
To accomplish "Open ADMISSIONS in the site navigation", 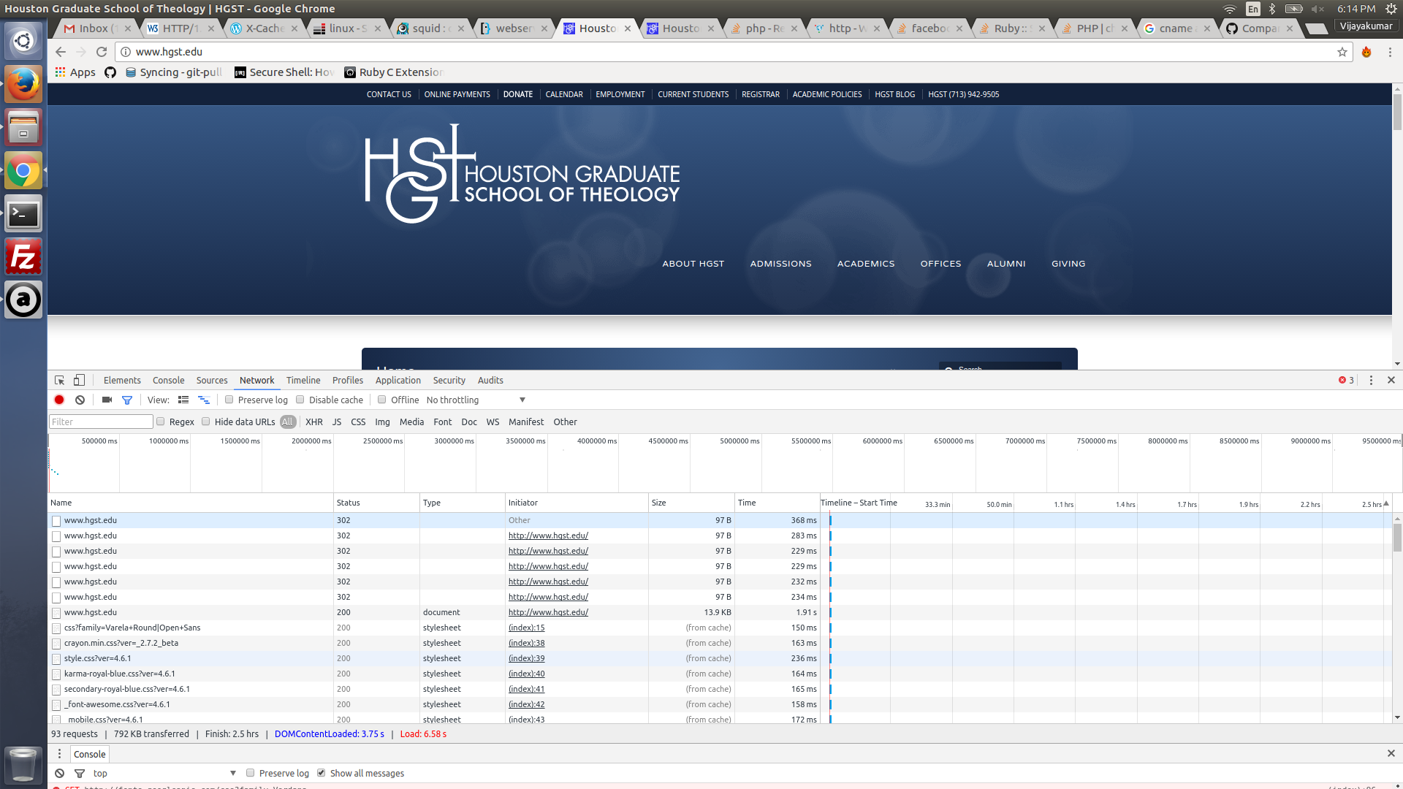I will tap(780, 264).
